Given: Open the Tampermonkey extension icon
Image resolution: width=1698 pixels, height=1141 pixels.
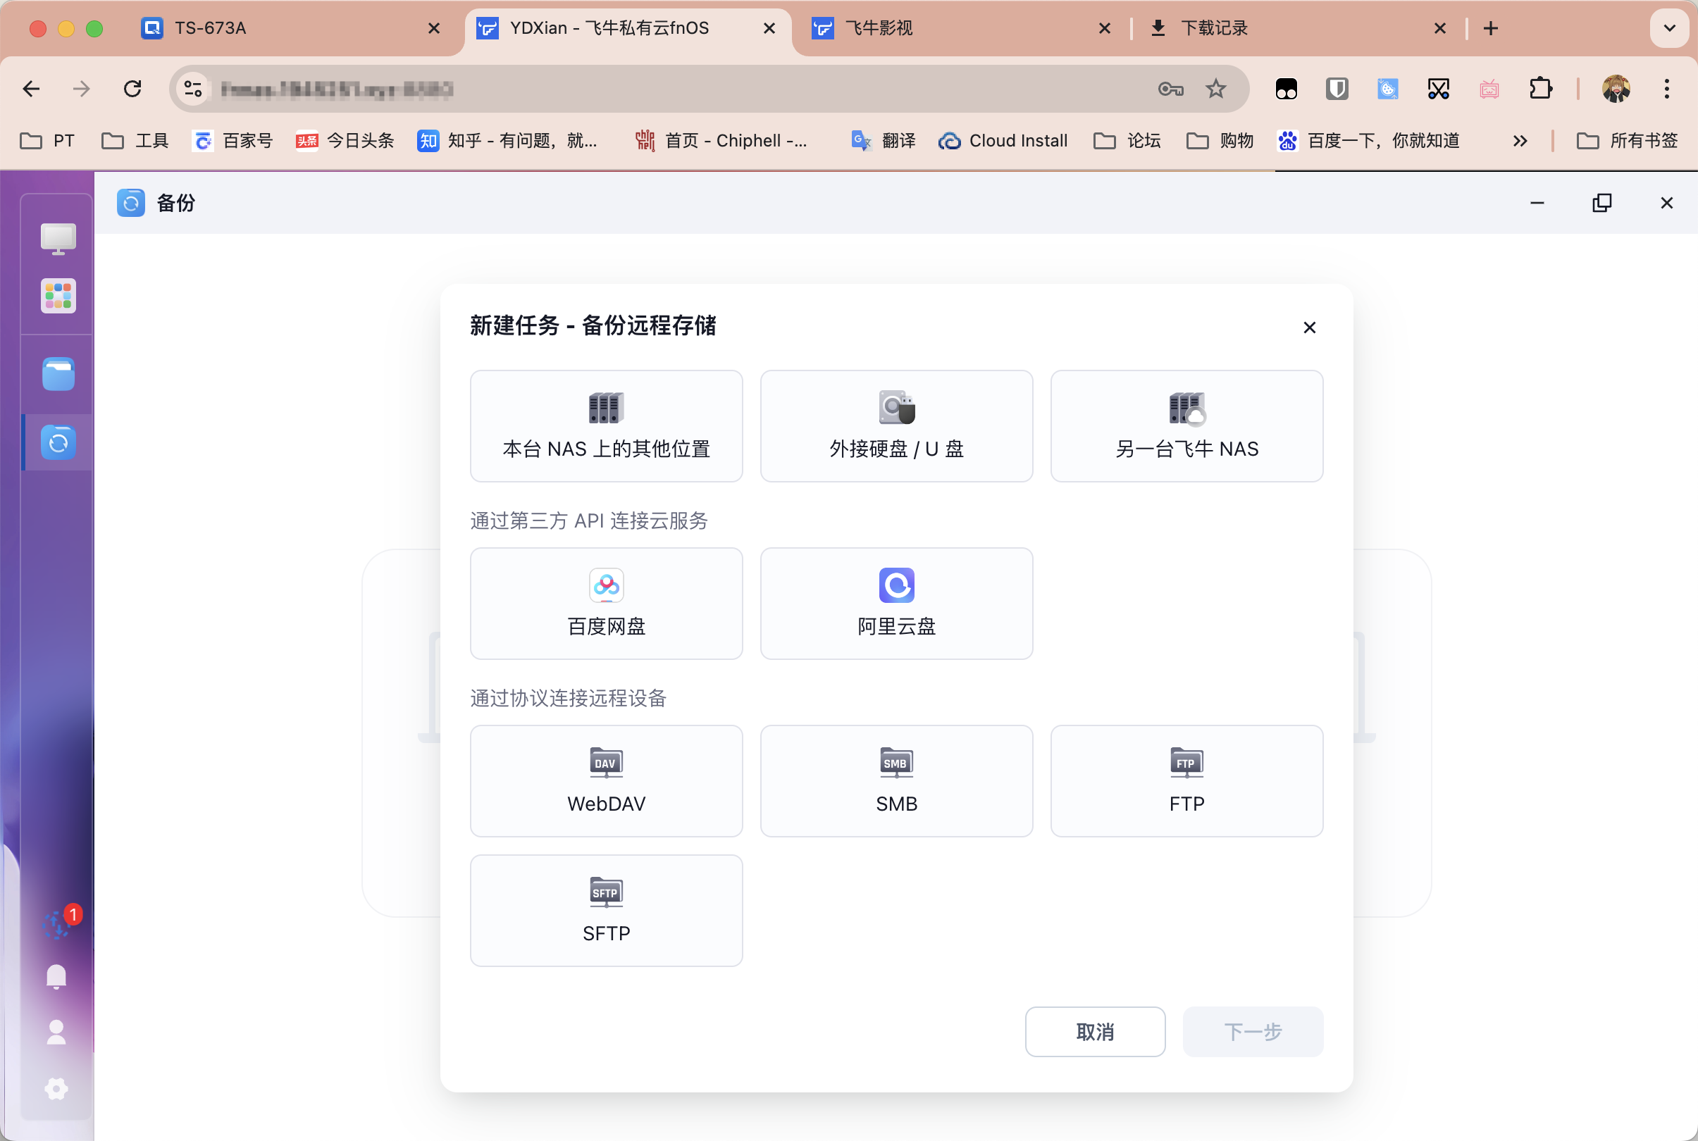Looking at the screenshot, I should tap(1286, 89).
